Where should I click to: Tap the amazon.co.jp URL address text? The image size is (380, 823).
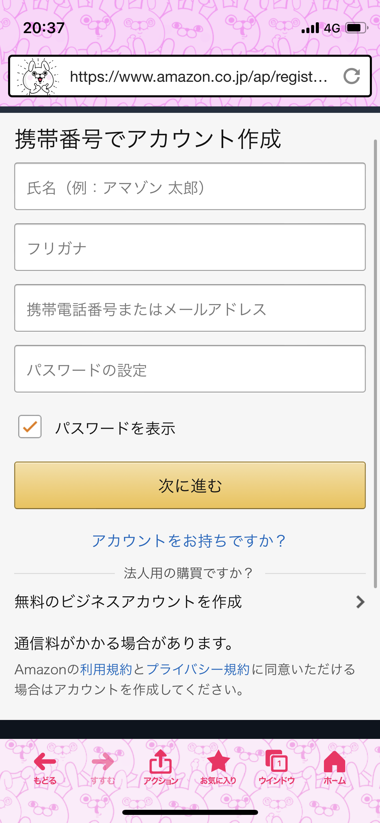[x=199, y=77]
